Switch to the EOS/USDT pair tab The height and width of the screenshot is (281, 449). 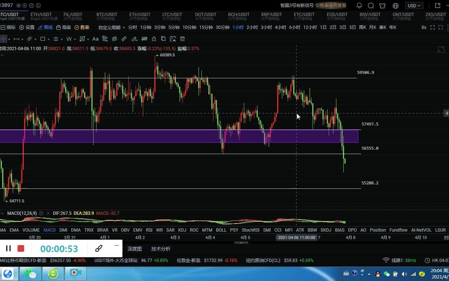pos(337,16)
